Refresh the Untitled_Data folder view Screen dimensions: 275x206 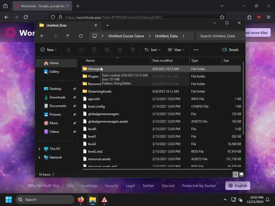(x=81, y=36)
